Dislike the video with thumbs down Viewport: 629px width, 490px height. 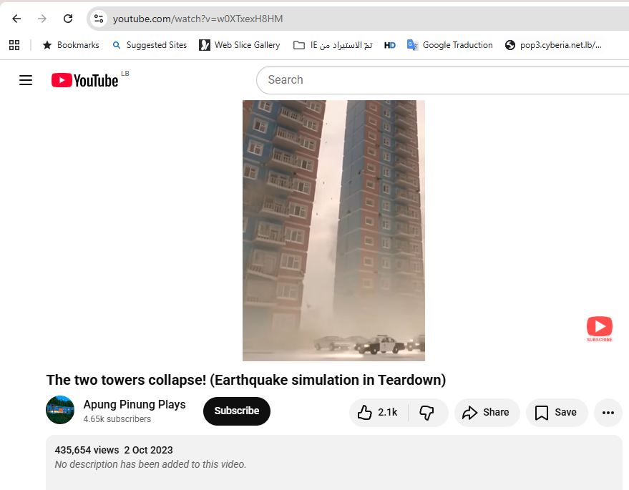pos(426,412)
